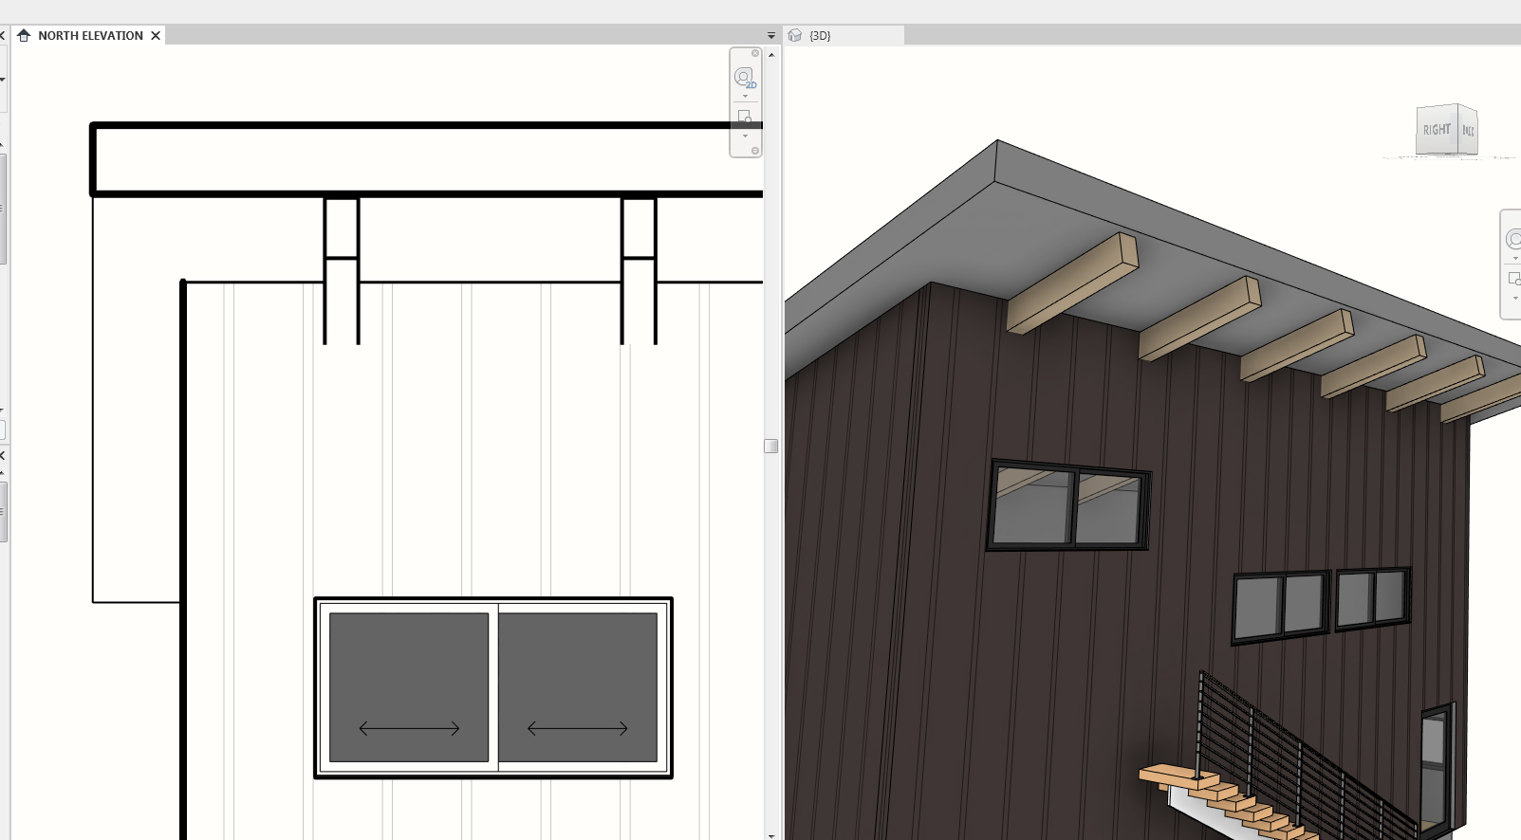
Task: Open 2D Steering Wheel in elevation view
Action: tap(745, 77)
